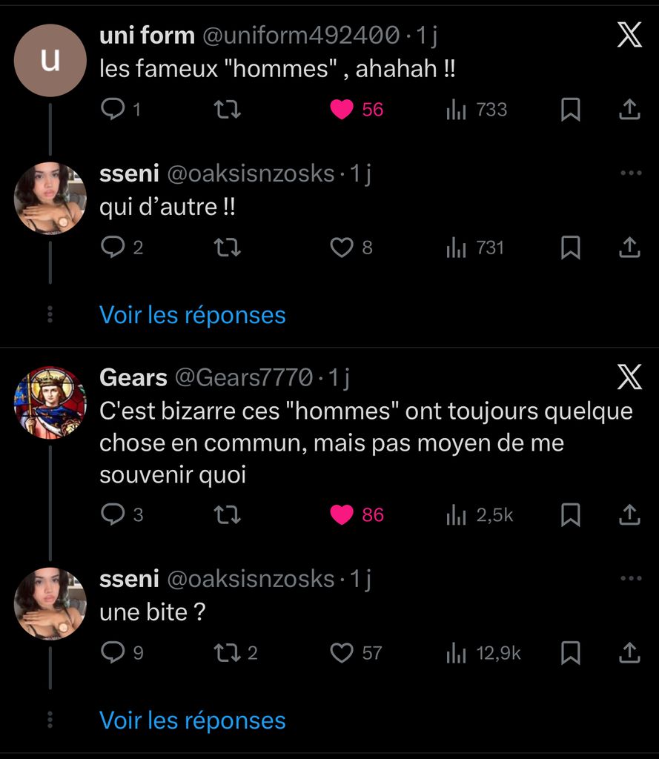
Task: Click the X logo on Gears tweet
Action: pyautogui.click(x=629, y=378)
